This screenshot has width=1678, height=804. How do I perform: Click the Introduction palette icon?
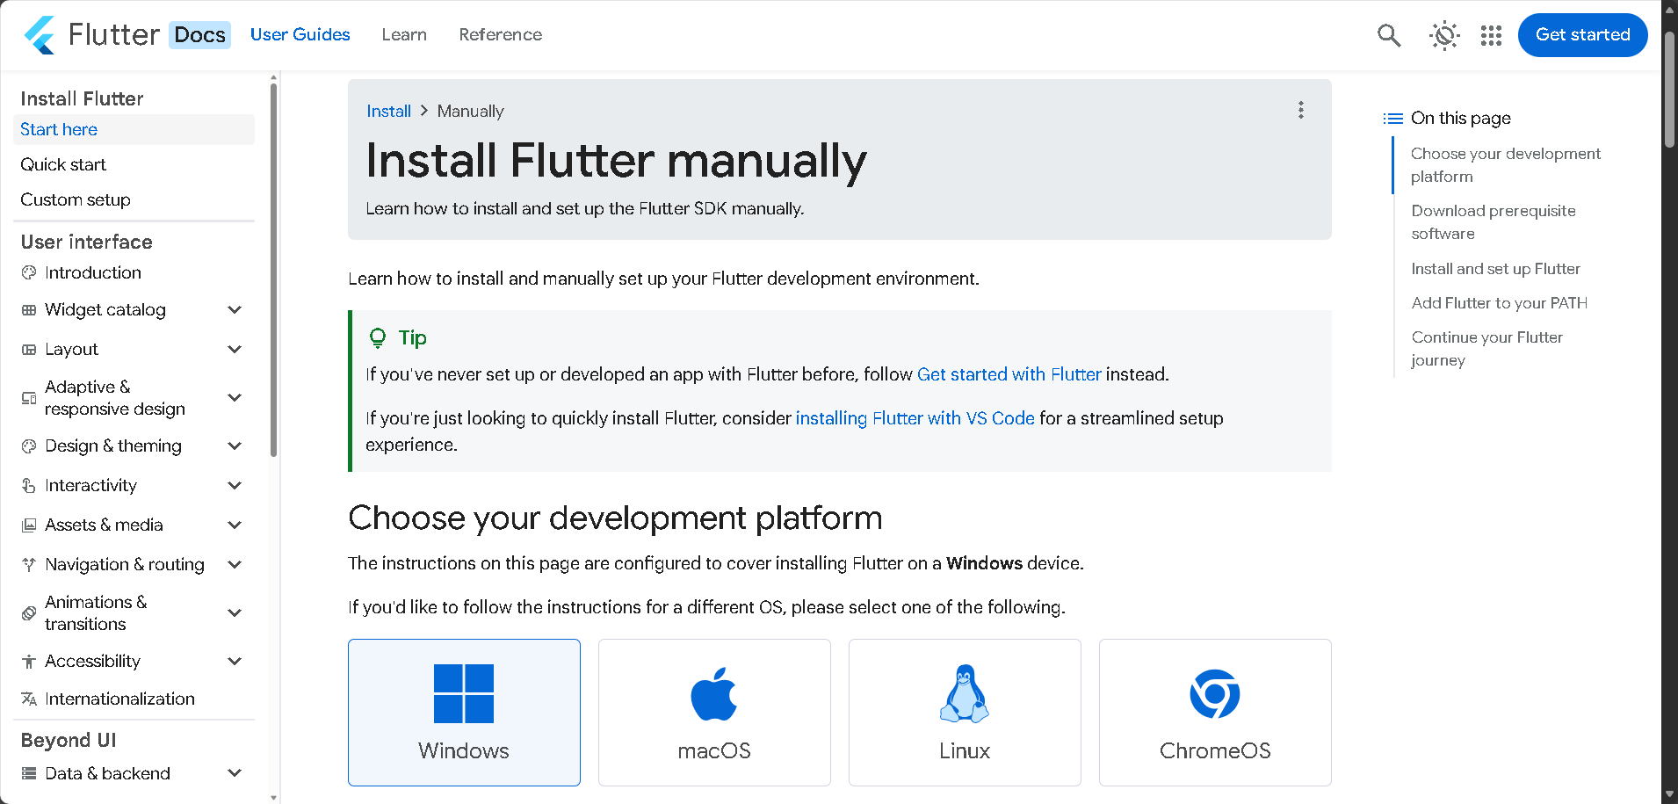click(29, 272)
